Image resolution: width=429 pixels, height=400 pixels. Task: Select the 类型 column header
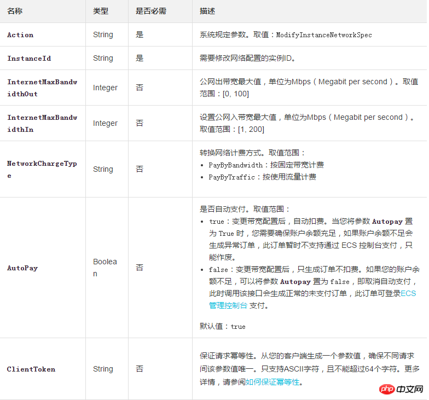[101, 11]
